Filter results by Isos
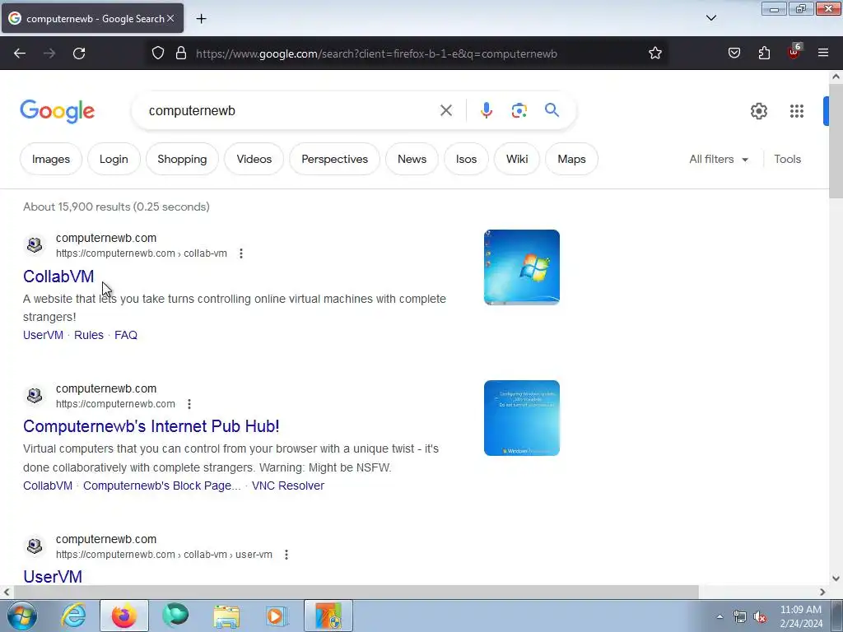The width and height of the screenshot is (843, 632). 466,159
